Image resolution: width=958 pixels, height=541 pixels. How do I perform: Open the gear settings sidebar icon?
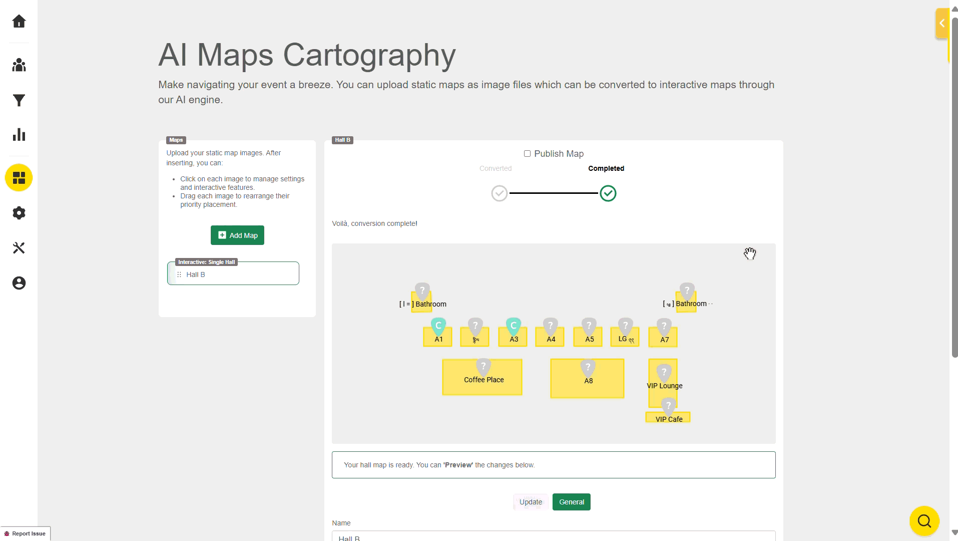click(19, 213)
